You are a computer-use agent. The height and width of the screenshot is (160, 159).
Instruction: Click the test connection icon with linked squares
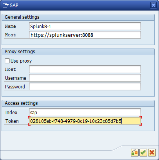coord(135,153)
